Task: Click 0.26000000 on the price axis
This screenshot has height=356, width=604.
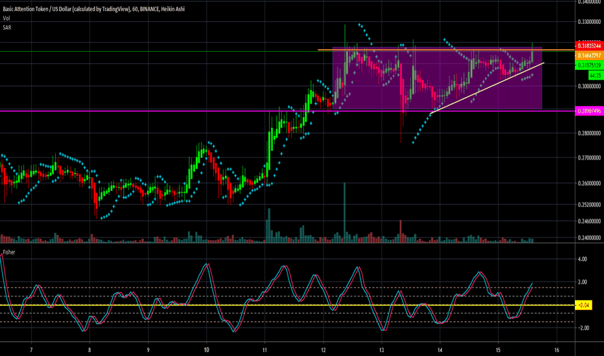Action: [589, 183]
